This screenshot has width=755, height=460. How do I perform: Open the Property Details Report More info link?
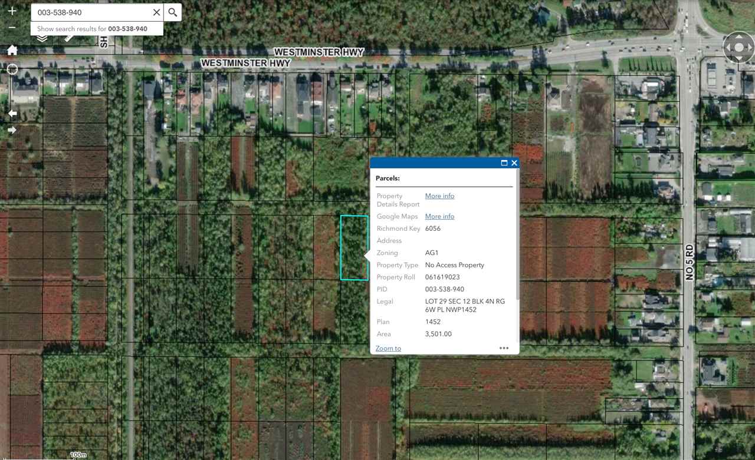coord(439,196)
